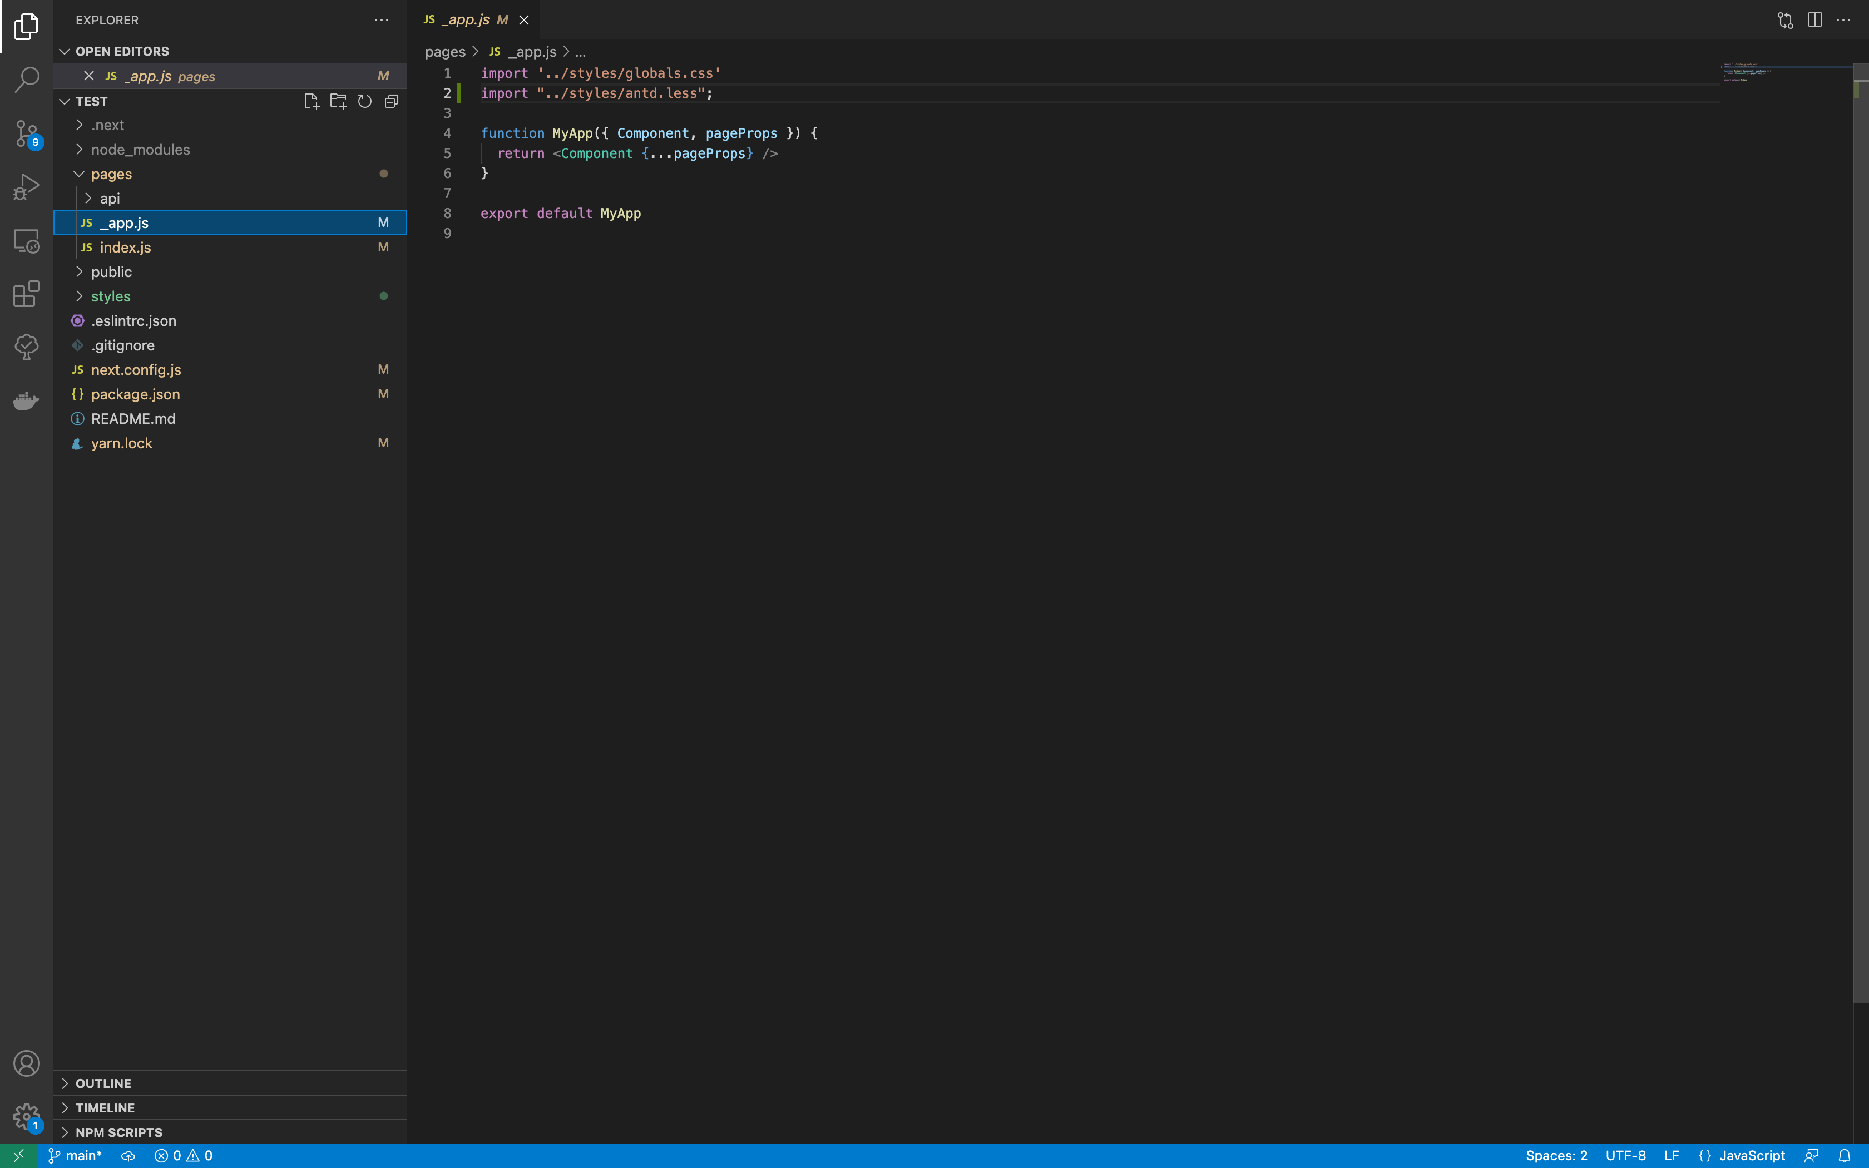Viewport: 1869px width, 1168px height.
Task: Click the New File icon in Explorer
Action: point(311,101)
